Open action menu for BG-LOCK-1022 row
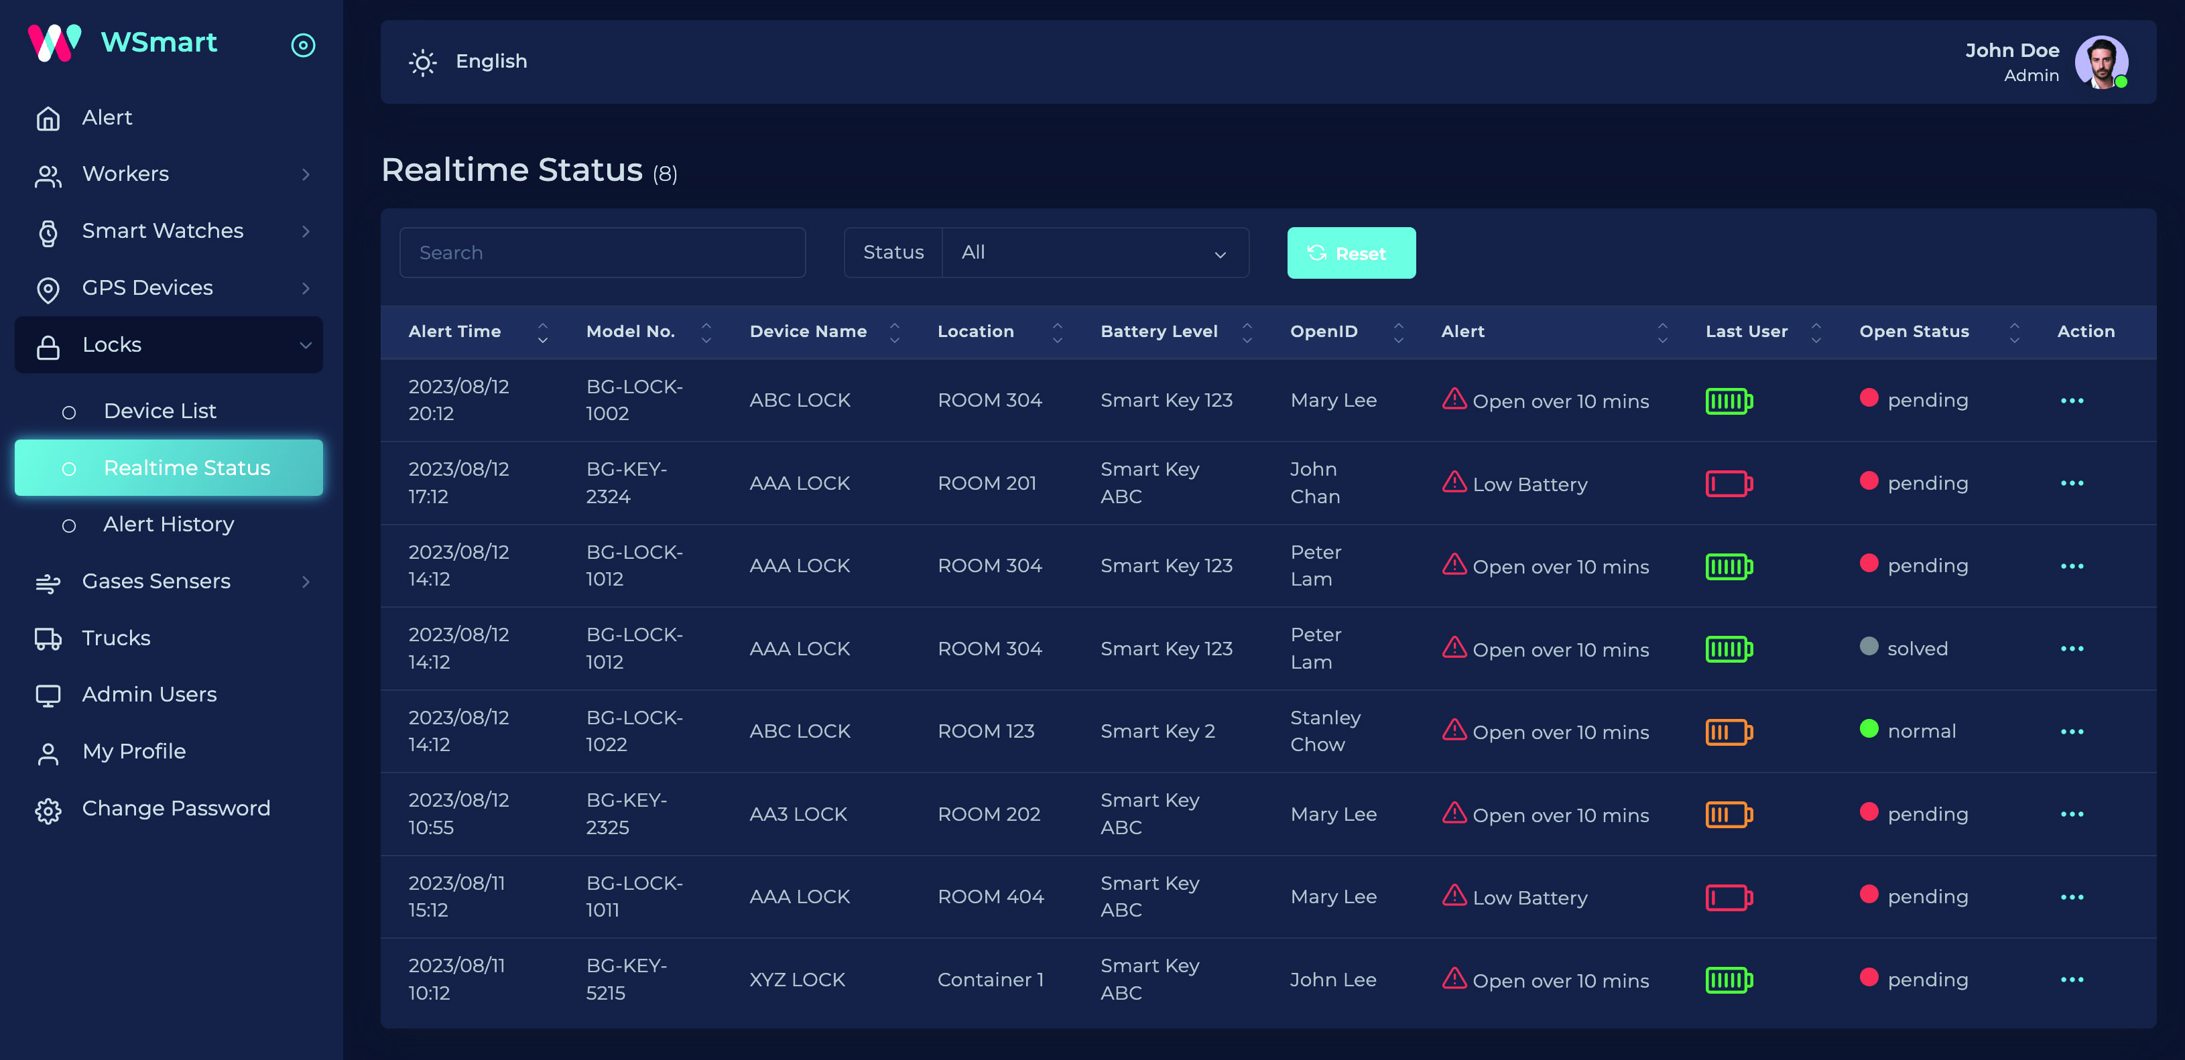Screen dimensions: 2185x1060 coord(2071,732)
